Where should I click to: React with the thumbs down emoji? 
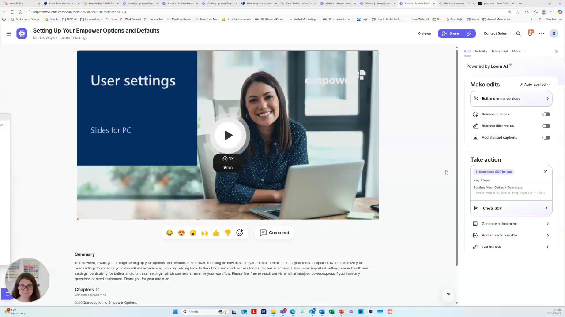tap(228, 233)
